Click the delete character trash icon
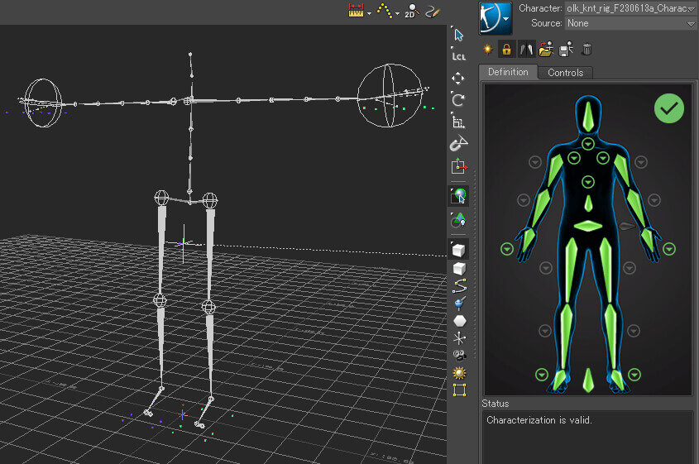699x464 pixels. coord(587,49)
